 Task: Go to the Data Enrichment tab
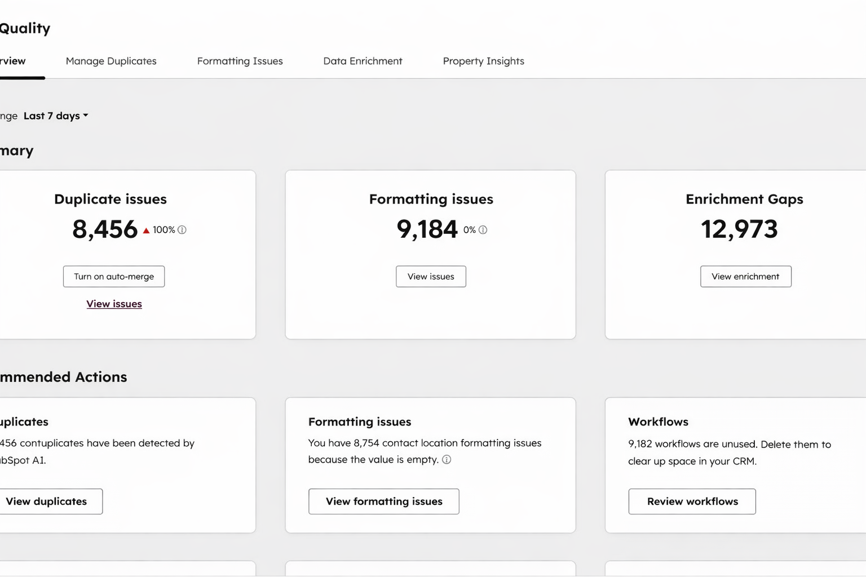pos(363,61)
